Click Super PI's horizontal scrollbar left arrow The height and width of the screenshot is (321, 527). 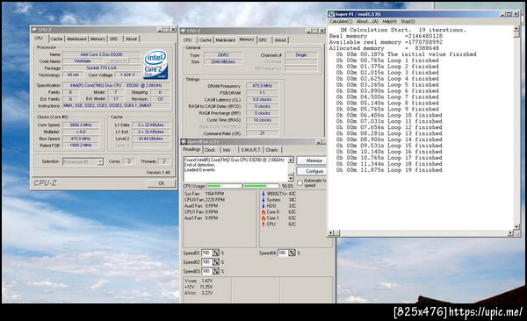coord(331,232)
